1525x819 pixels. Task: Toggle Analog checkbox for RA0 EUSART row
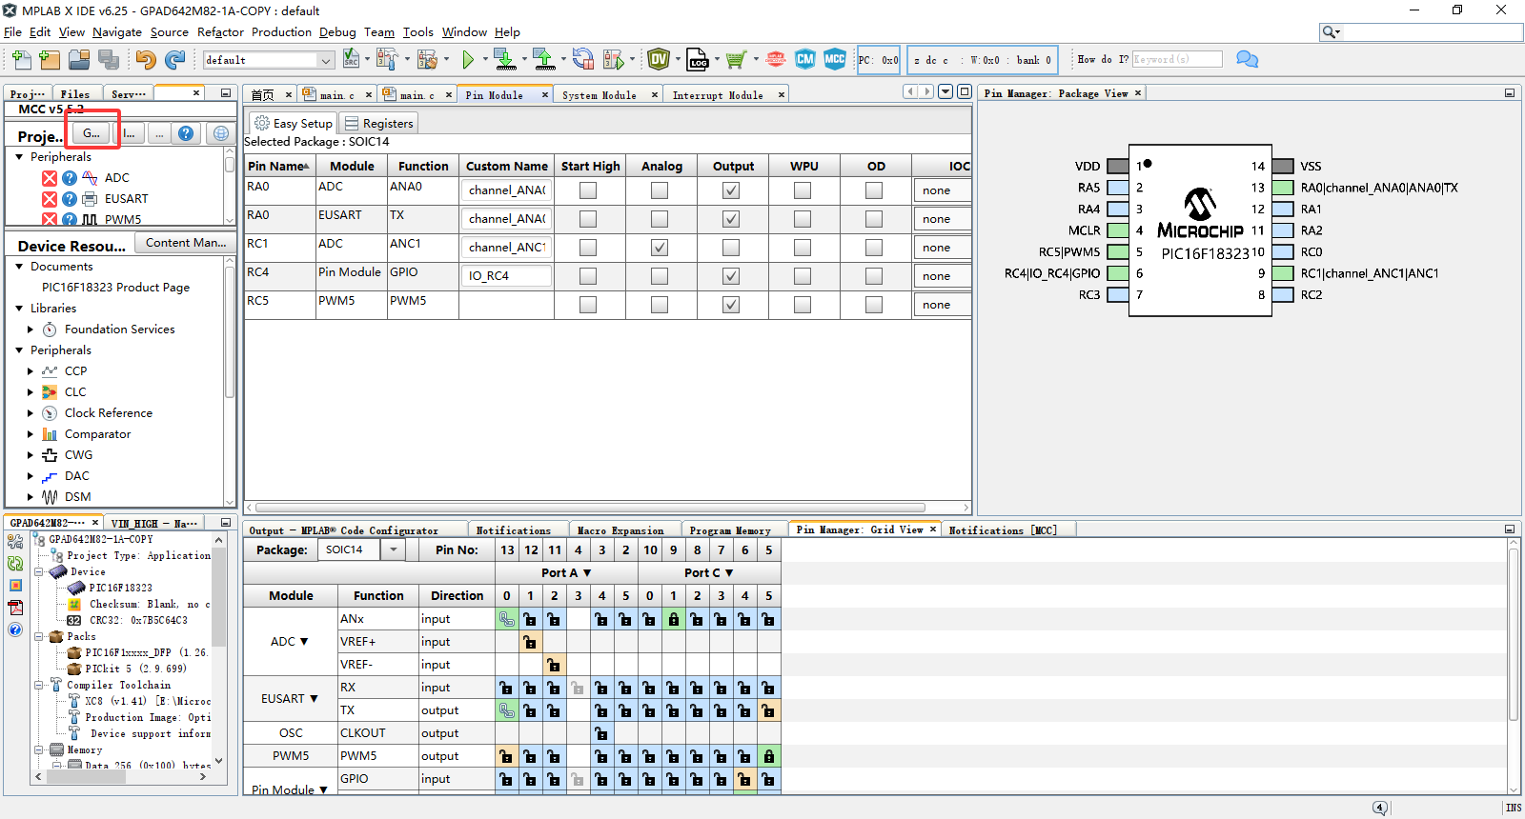coord(660,219)
